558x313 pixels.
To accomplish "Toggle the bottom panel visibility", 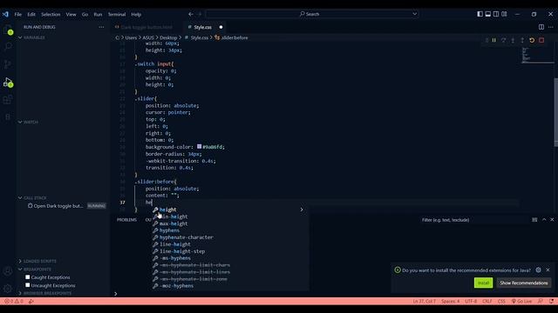I will point(488,14).
